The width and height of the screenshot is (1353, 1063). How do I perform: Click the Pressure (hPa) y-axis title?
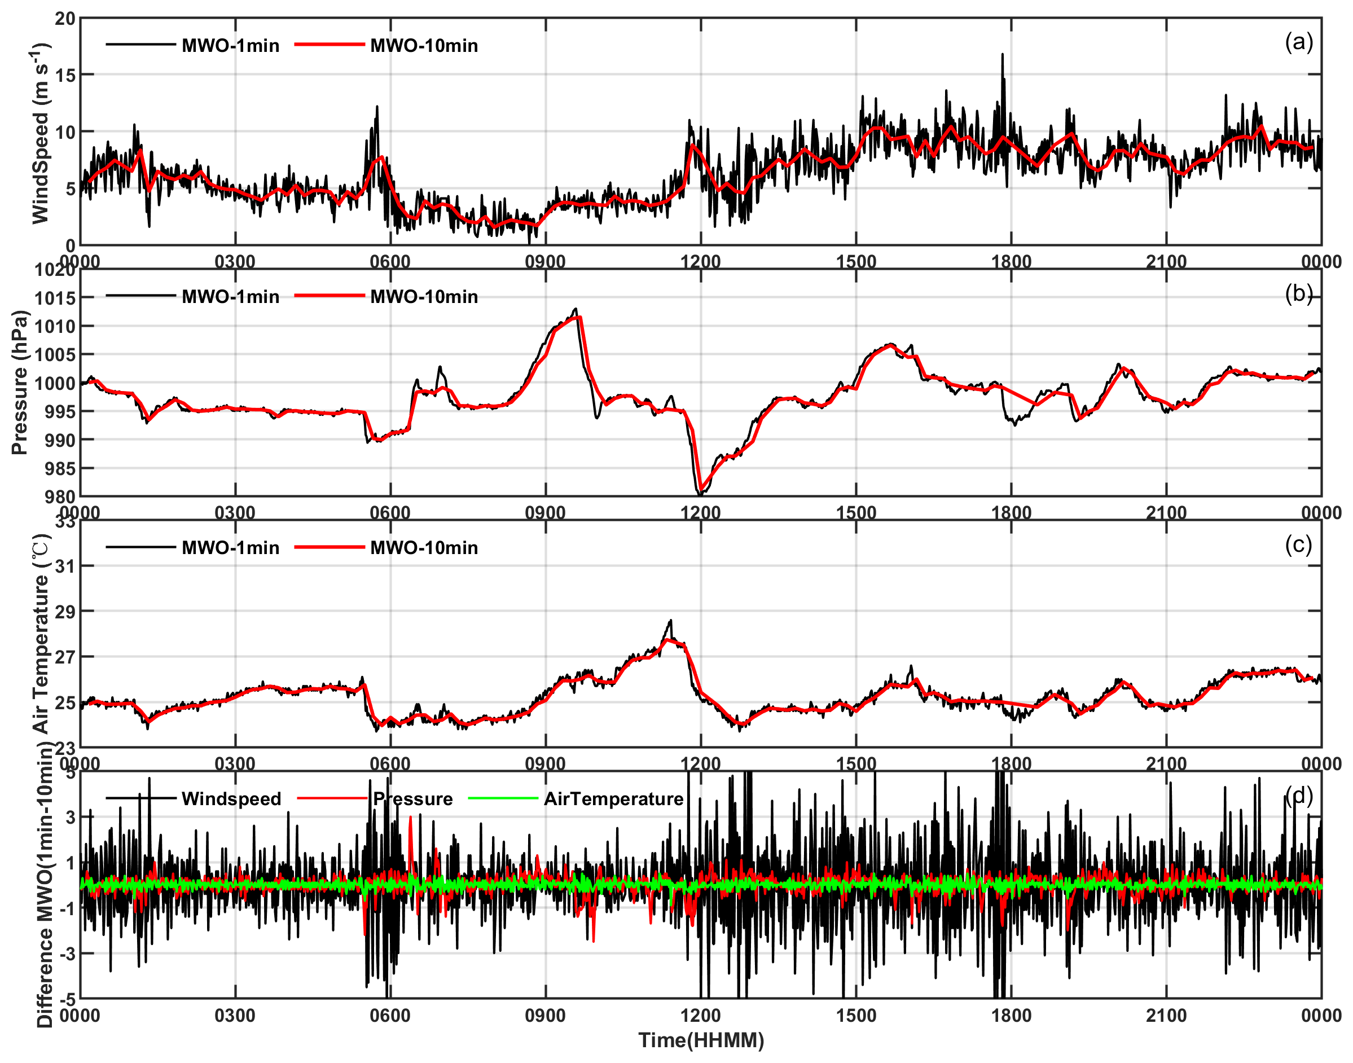pyautogui.click(x=20, y=383)
